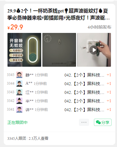Open item 042 text in order 3343

tap(84, 92)
